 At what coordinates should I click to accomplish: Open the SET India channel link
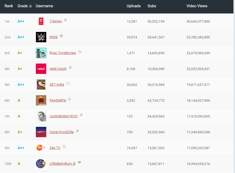point(57,85)
